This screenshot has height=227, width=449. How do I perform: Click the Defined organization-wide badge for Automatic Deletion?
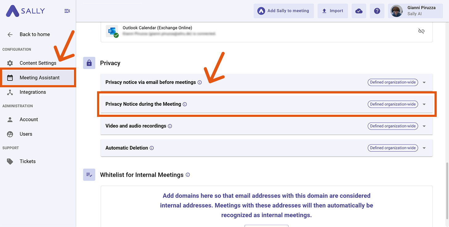point(393,148)
